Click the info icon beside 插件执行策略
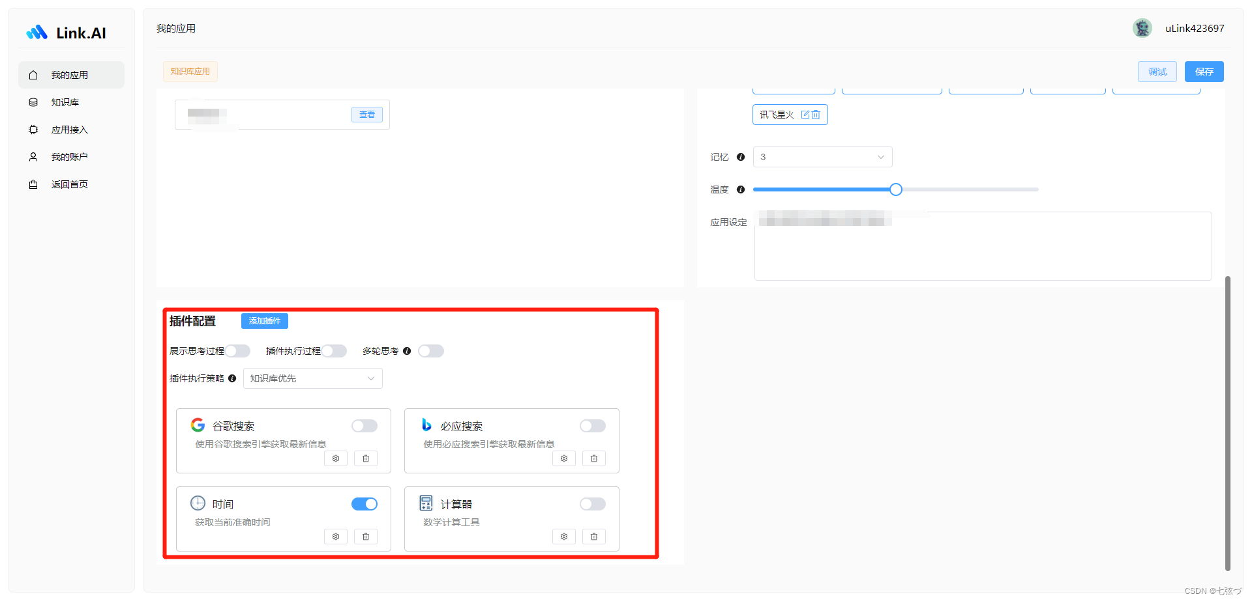Viewport: 1252px width, 601px height. pos(232,378)
